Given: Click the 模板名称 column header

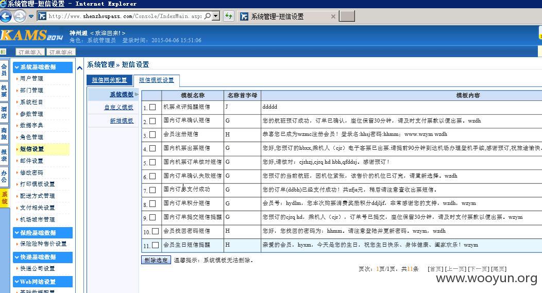Looking at the screenshot, I should coord(193,95).
